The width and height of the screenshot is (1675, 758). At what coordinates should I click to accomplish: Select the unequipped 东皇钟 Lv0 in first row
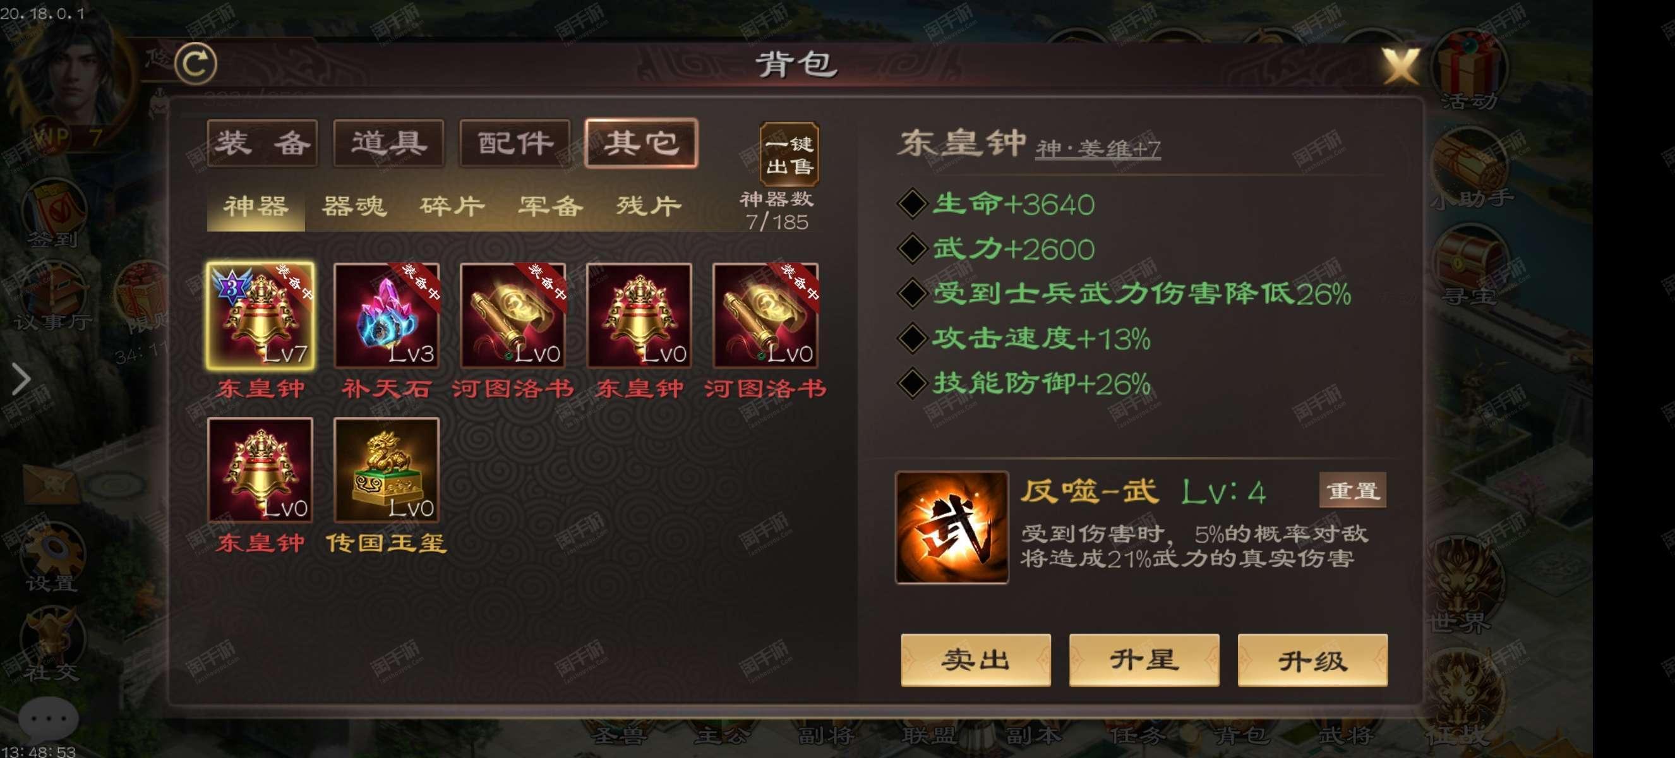coord(639,315)
